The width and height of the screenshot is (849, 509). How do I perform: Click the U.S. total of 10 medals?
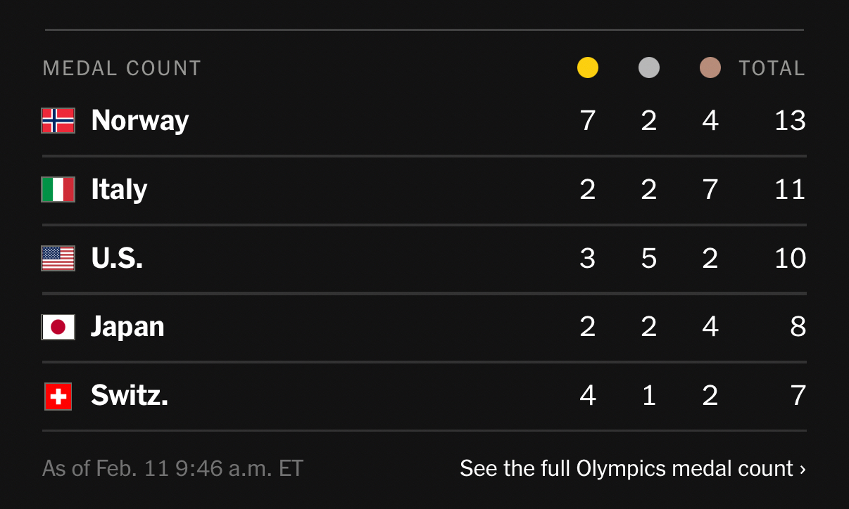pyautogui.click(x=790, y=258)
